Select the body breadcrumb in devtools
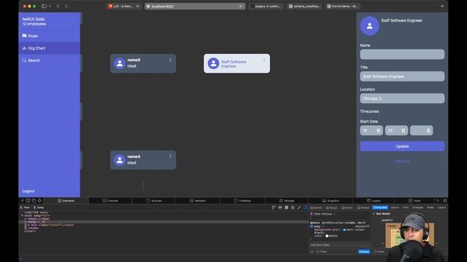 coord(39,207)
